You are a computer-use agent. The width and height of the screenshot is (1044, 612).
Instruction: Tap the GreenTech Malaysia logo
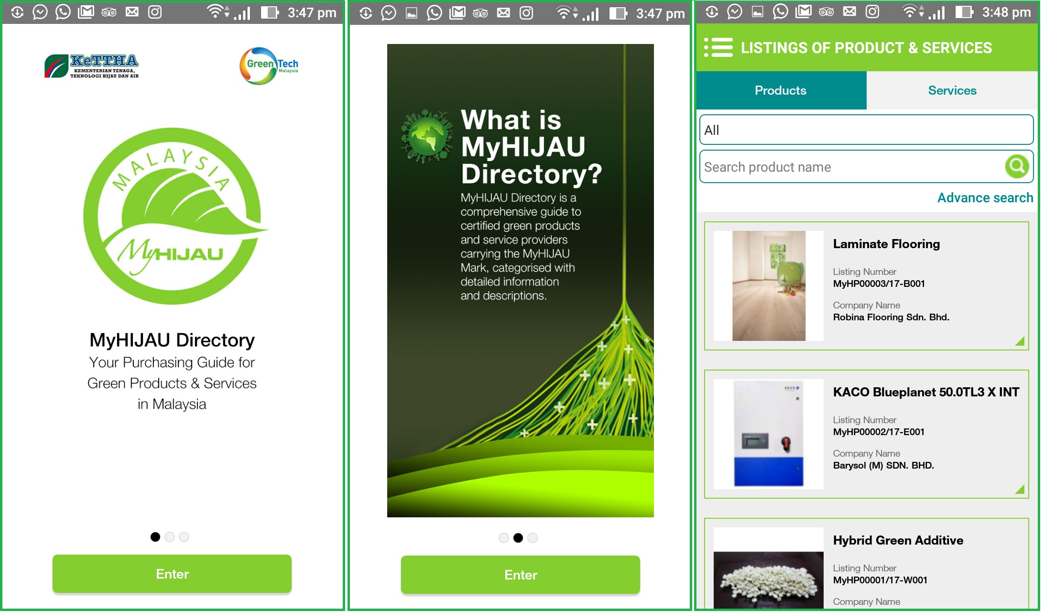coord(269,66)
